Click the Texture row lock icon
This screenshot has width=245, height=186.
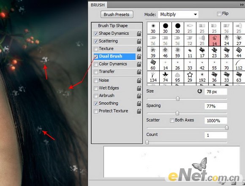pyautogui.click(x=139, y=49)
